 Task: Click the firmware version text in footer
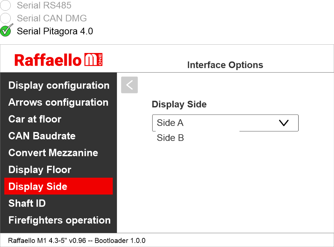point(76,240)
